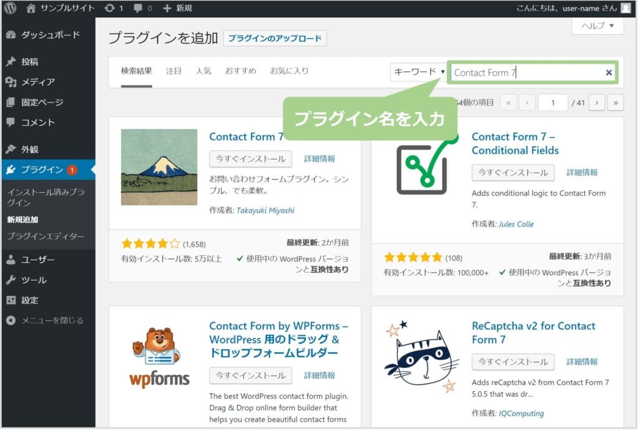Click the プラグイン plug icon
639x430 pixels.
[x=11, y=170]
